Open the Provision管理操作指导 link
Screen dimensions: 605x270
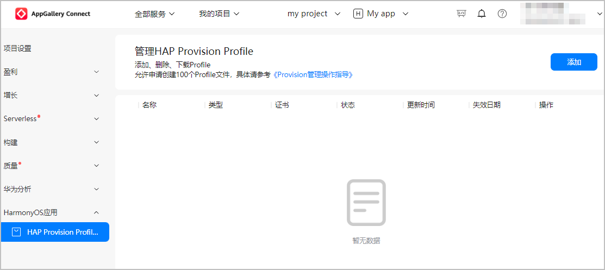[x=313, y=75]
